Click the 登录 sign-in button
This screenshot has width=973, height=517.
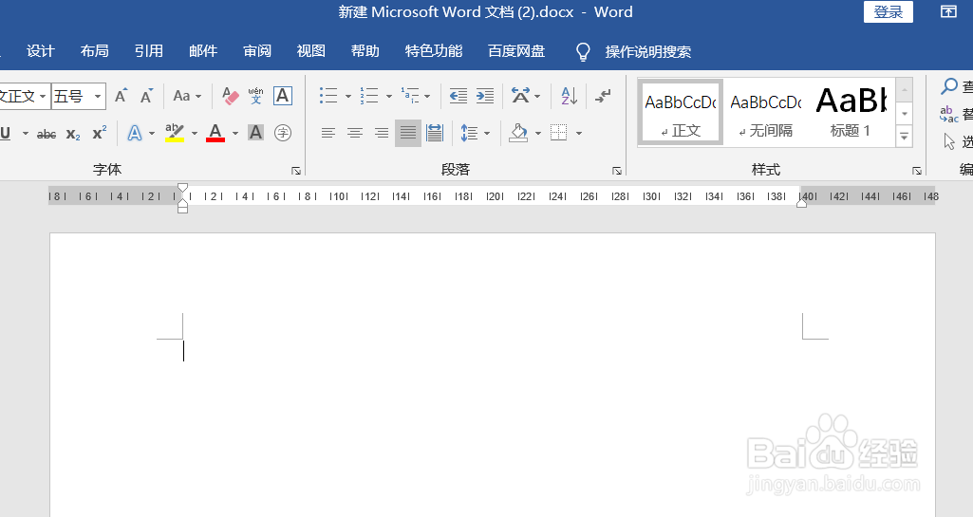pyautogui.click(x=889, y=11)
